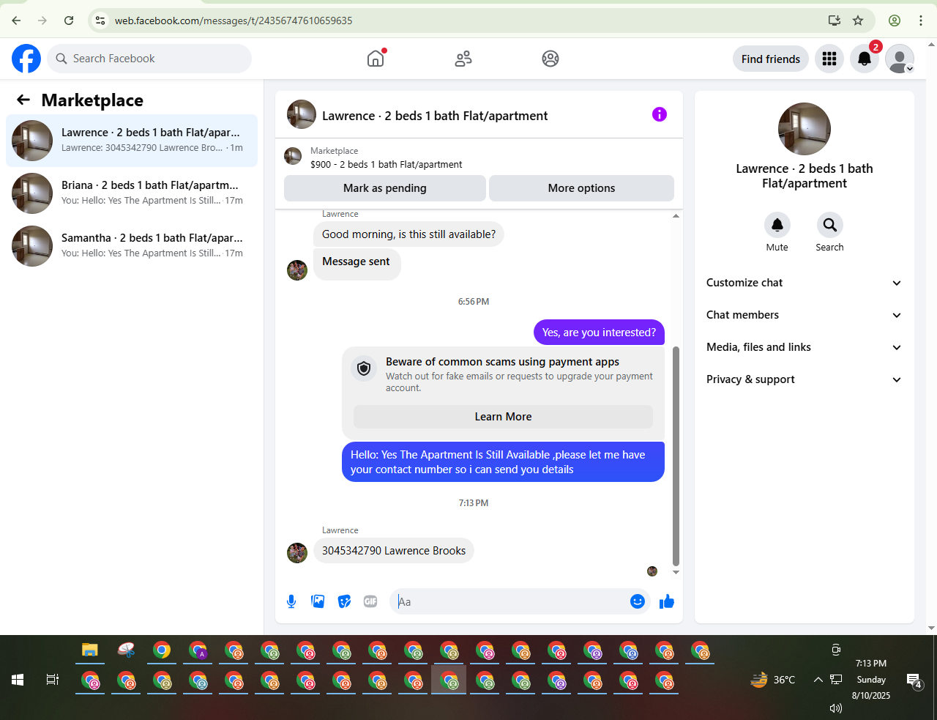Click the volume speaker tray icon
937x720 pixels.
point(836,708)
